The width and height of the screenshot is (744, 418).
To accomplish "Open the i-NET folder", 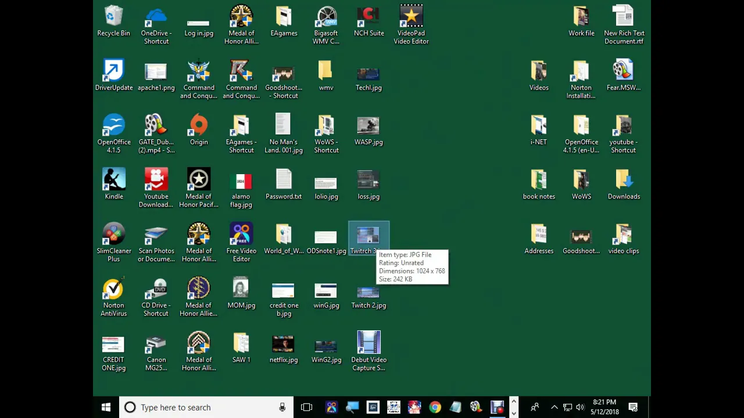I will pos(539,131).
